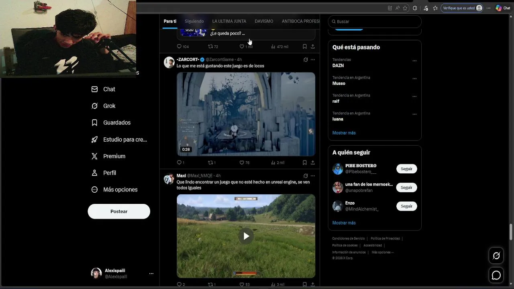This screenshot has height=289, width=514.
Task: Repost the Maxi post
Action: [212, 284]
